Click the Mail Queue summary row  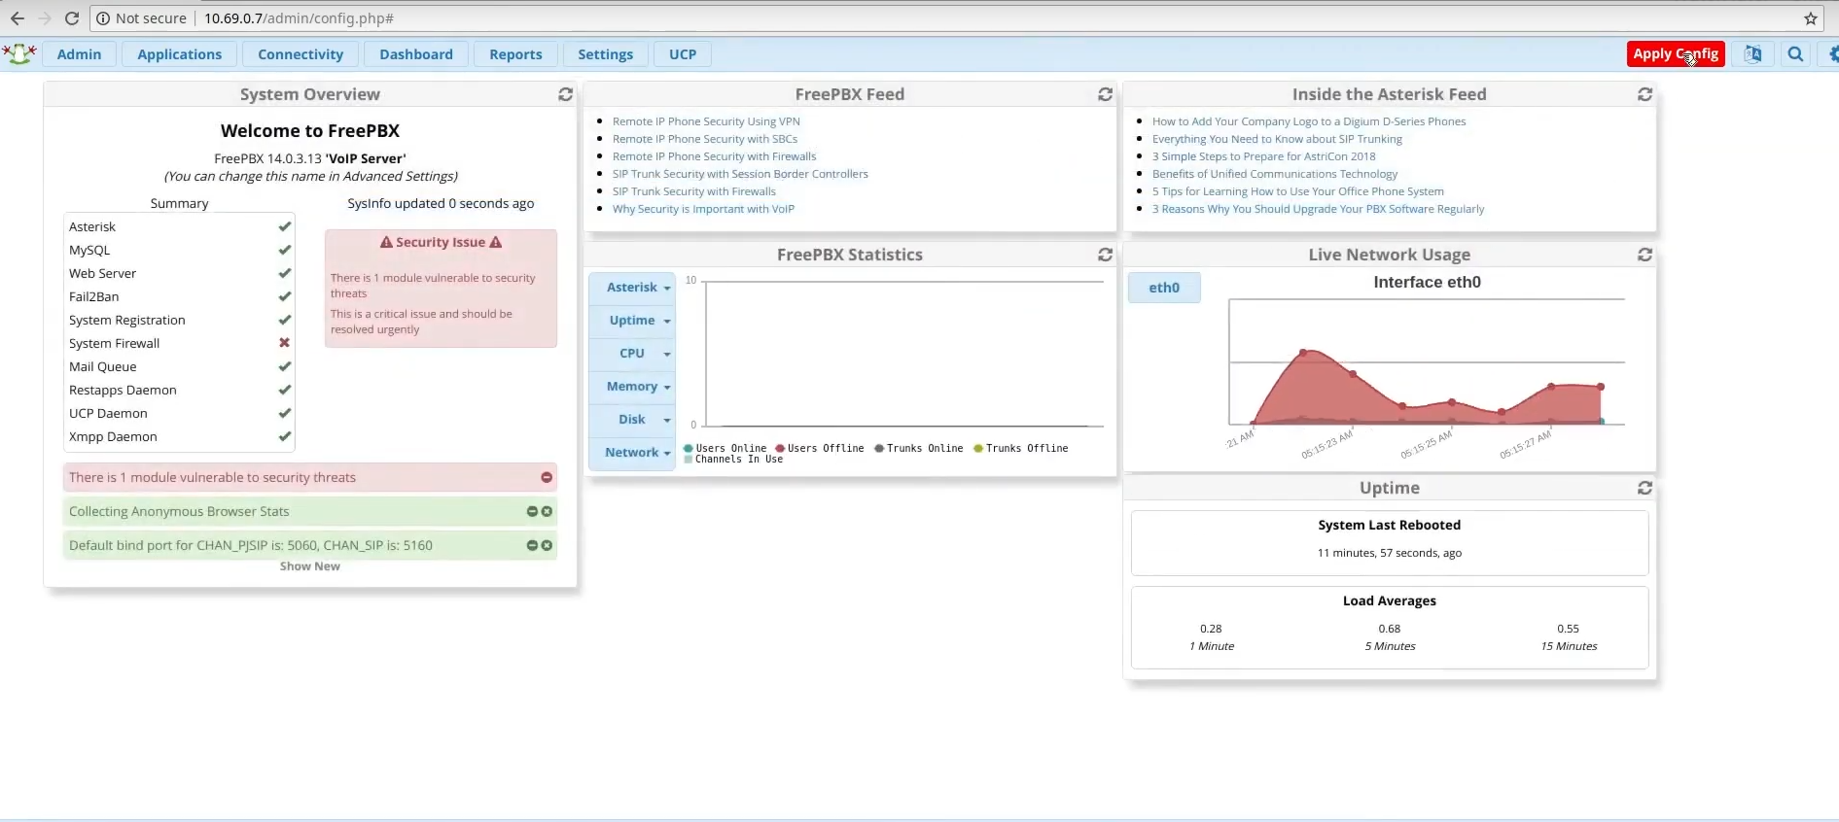tap(179, 366)
